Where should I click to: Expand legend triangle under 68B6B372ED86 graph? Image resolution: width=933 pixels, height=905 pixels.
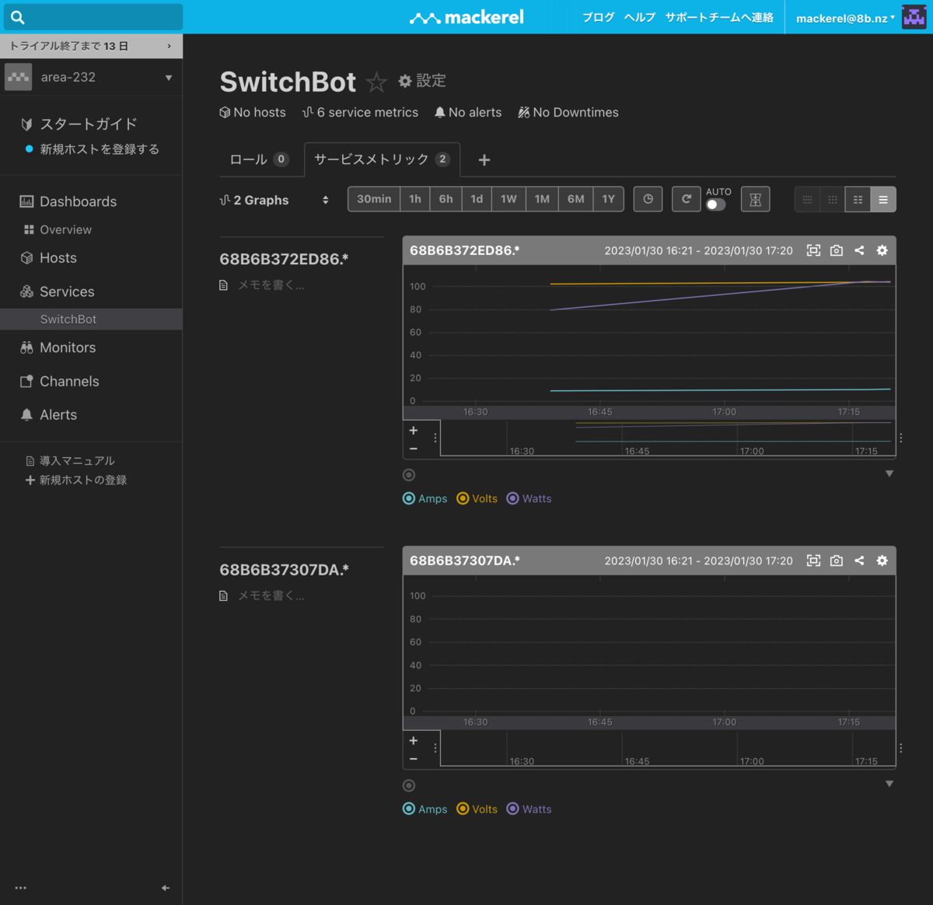(889, 473)
